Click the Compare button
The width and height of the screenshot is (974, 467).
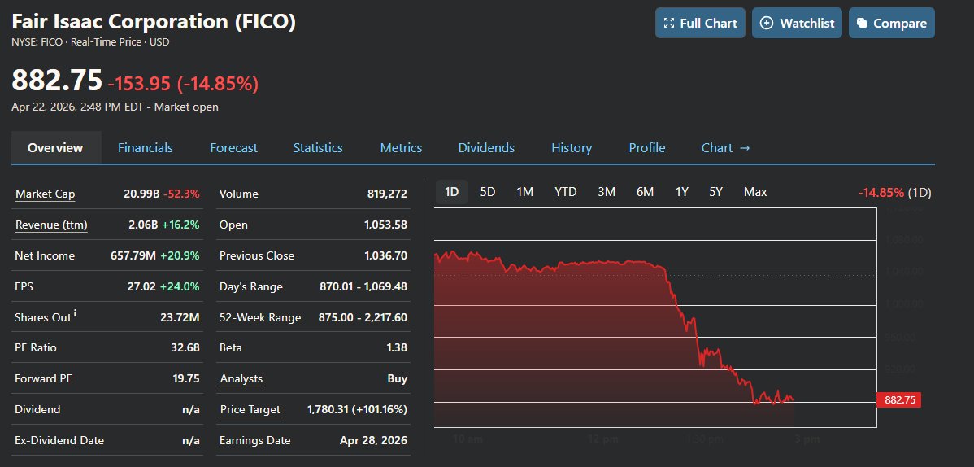pos(891,23)
